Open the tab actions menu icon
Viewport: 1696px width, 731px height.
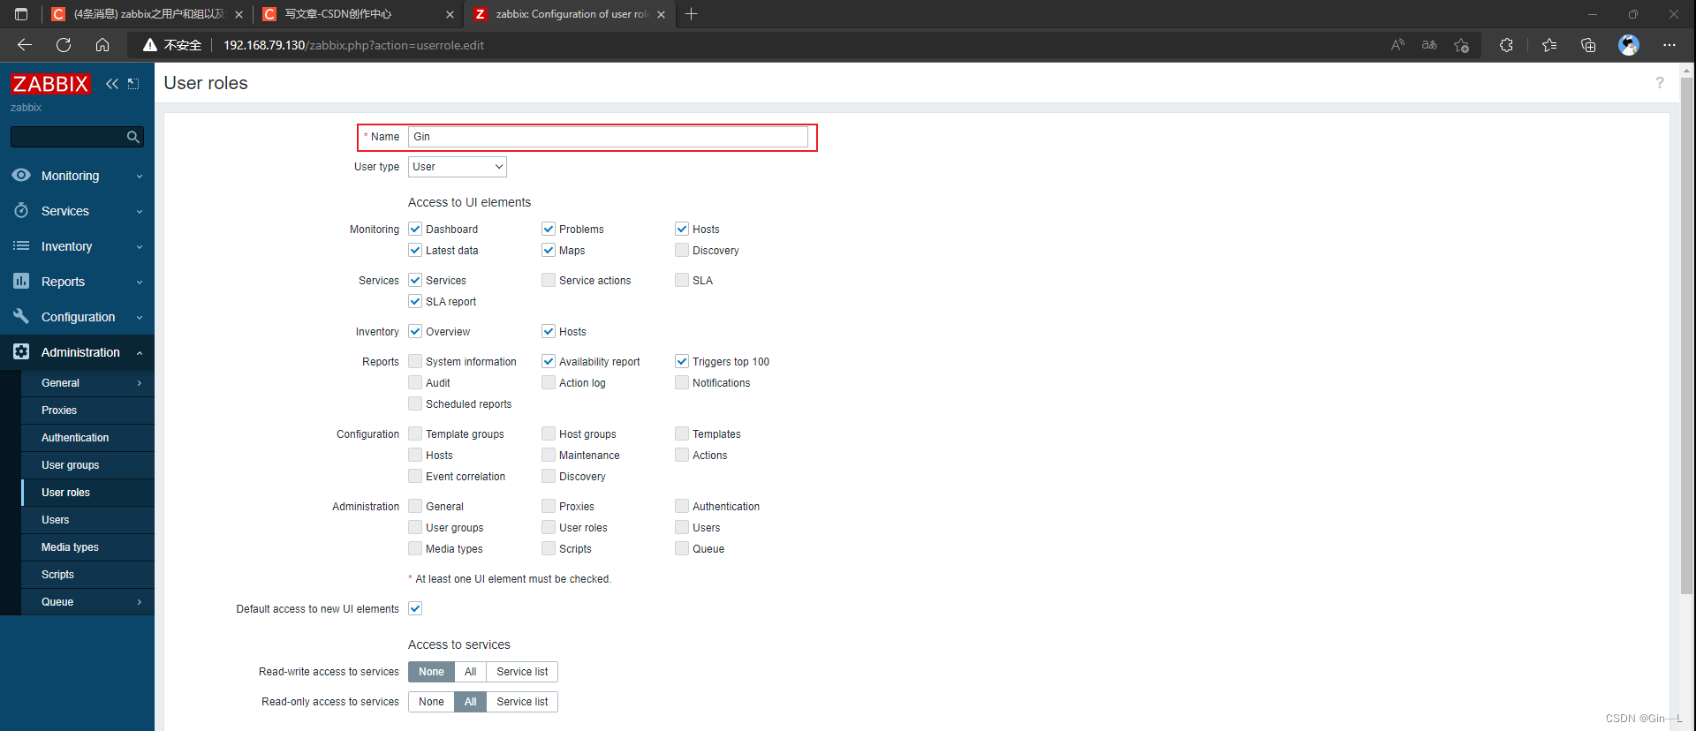[x=21, y=14]
